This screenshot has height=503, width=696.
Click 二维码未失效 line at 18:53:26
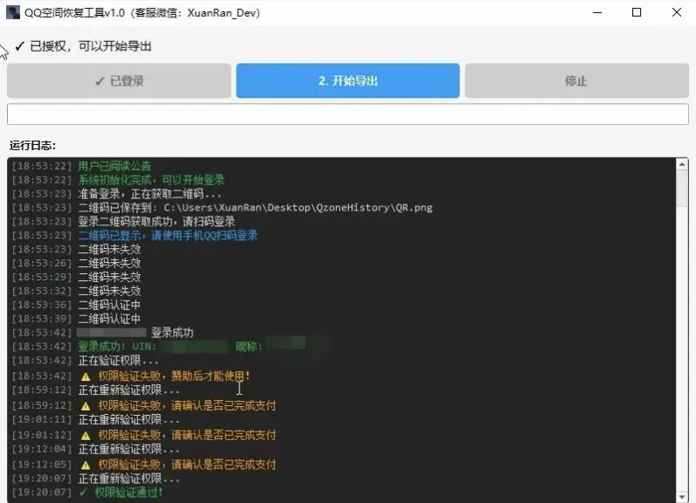pos(109,263)
